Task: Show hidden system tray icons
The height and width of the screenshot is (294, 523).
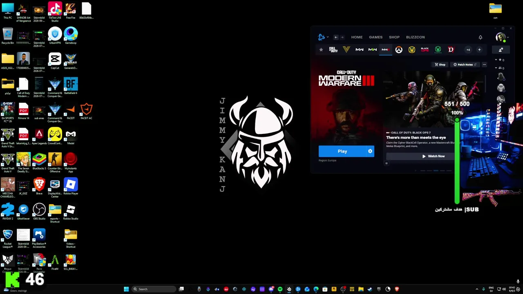Action: click(x=477, y=289)
